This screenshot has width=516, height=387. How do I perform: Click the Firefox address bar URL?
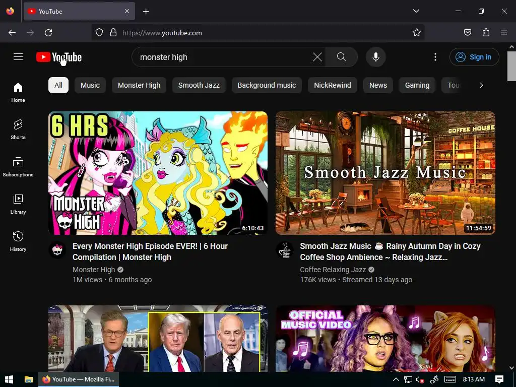pos(162,33)
